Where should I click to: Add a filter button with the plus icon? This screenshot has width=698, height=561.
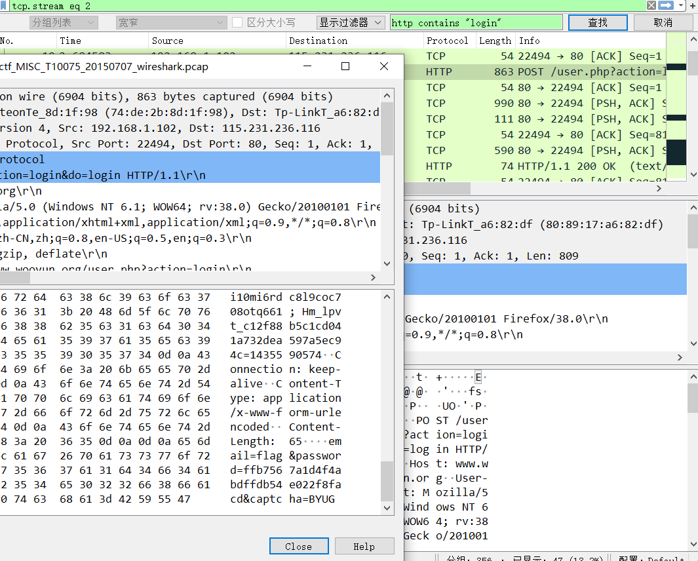[x=692, y=6]
